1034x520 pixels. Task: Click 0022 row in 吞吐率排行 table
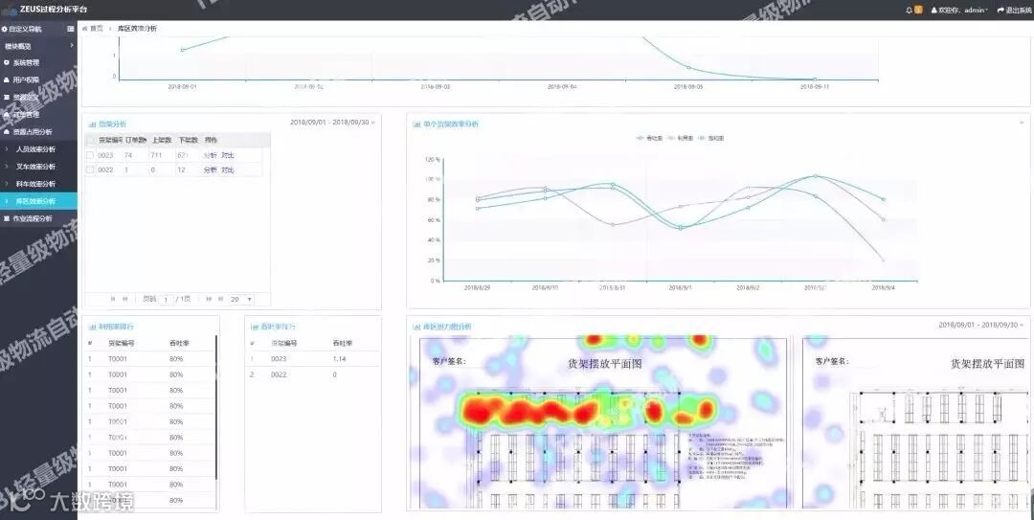[x=312, y=374]
